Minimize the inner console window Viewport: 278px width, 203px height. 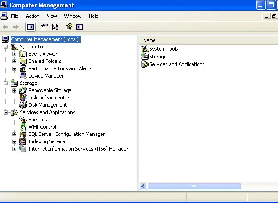point(267,16)
